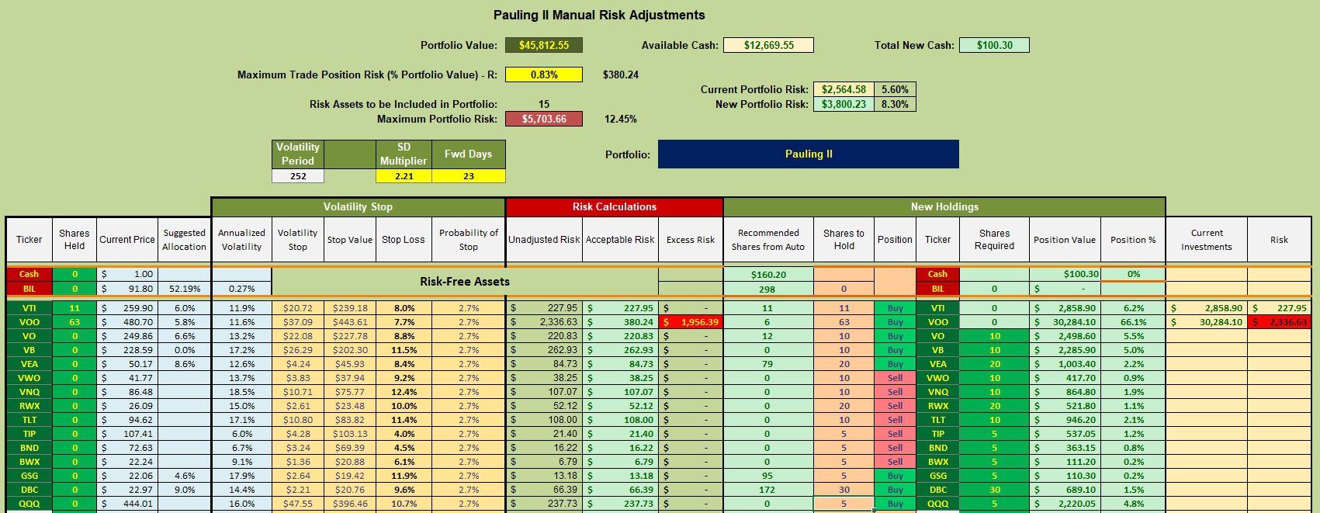This screenshot has width=1320, height=513.
Task: Click the SD Multiplier cell 2.21
Action: [404, 176]
